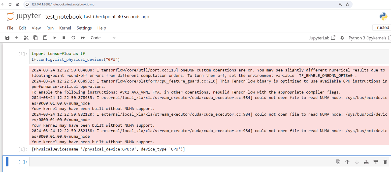The width and height of the screenshot is (391, 172).
Task: Open the cell type Code dropdown
Action: [x=103, y=38]
